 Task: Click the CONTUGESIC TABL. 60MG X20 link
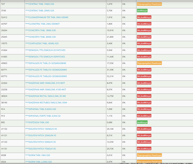tap(42, 43)
